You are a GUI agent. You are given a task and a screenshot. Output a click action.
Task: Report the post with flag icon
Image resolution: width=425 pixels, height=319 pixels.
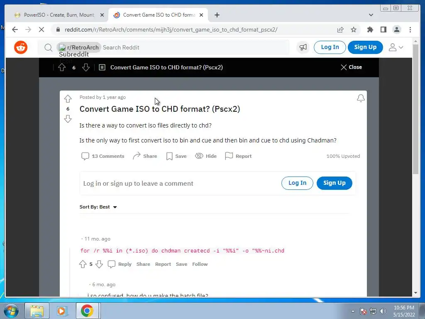pyautogui.click(x=238, y=156)
